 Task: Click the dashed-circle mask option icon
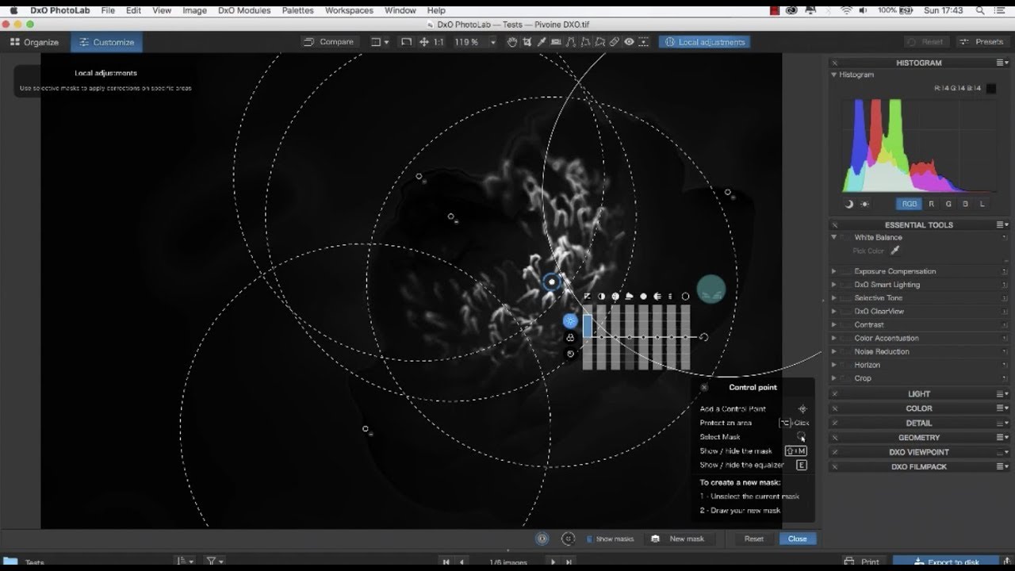pos(568,538)
